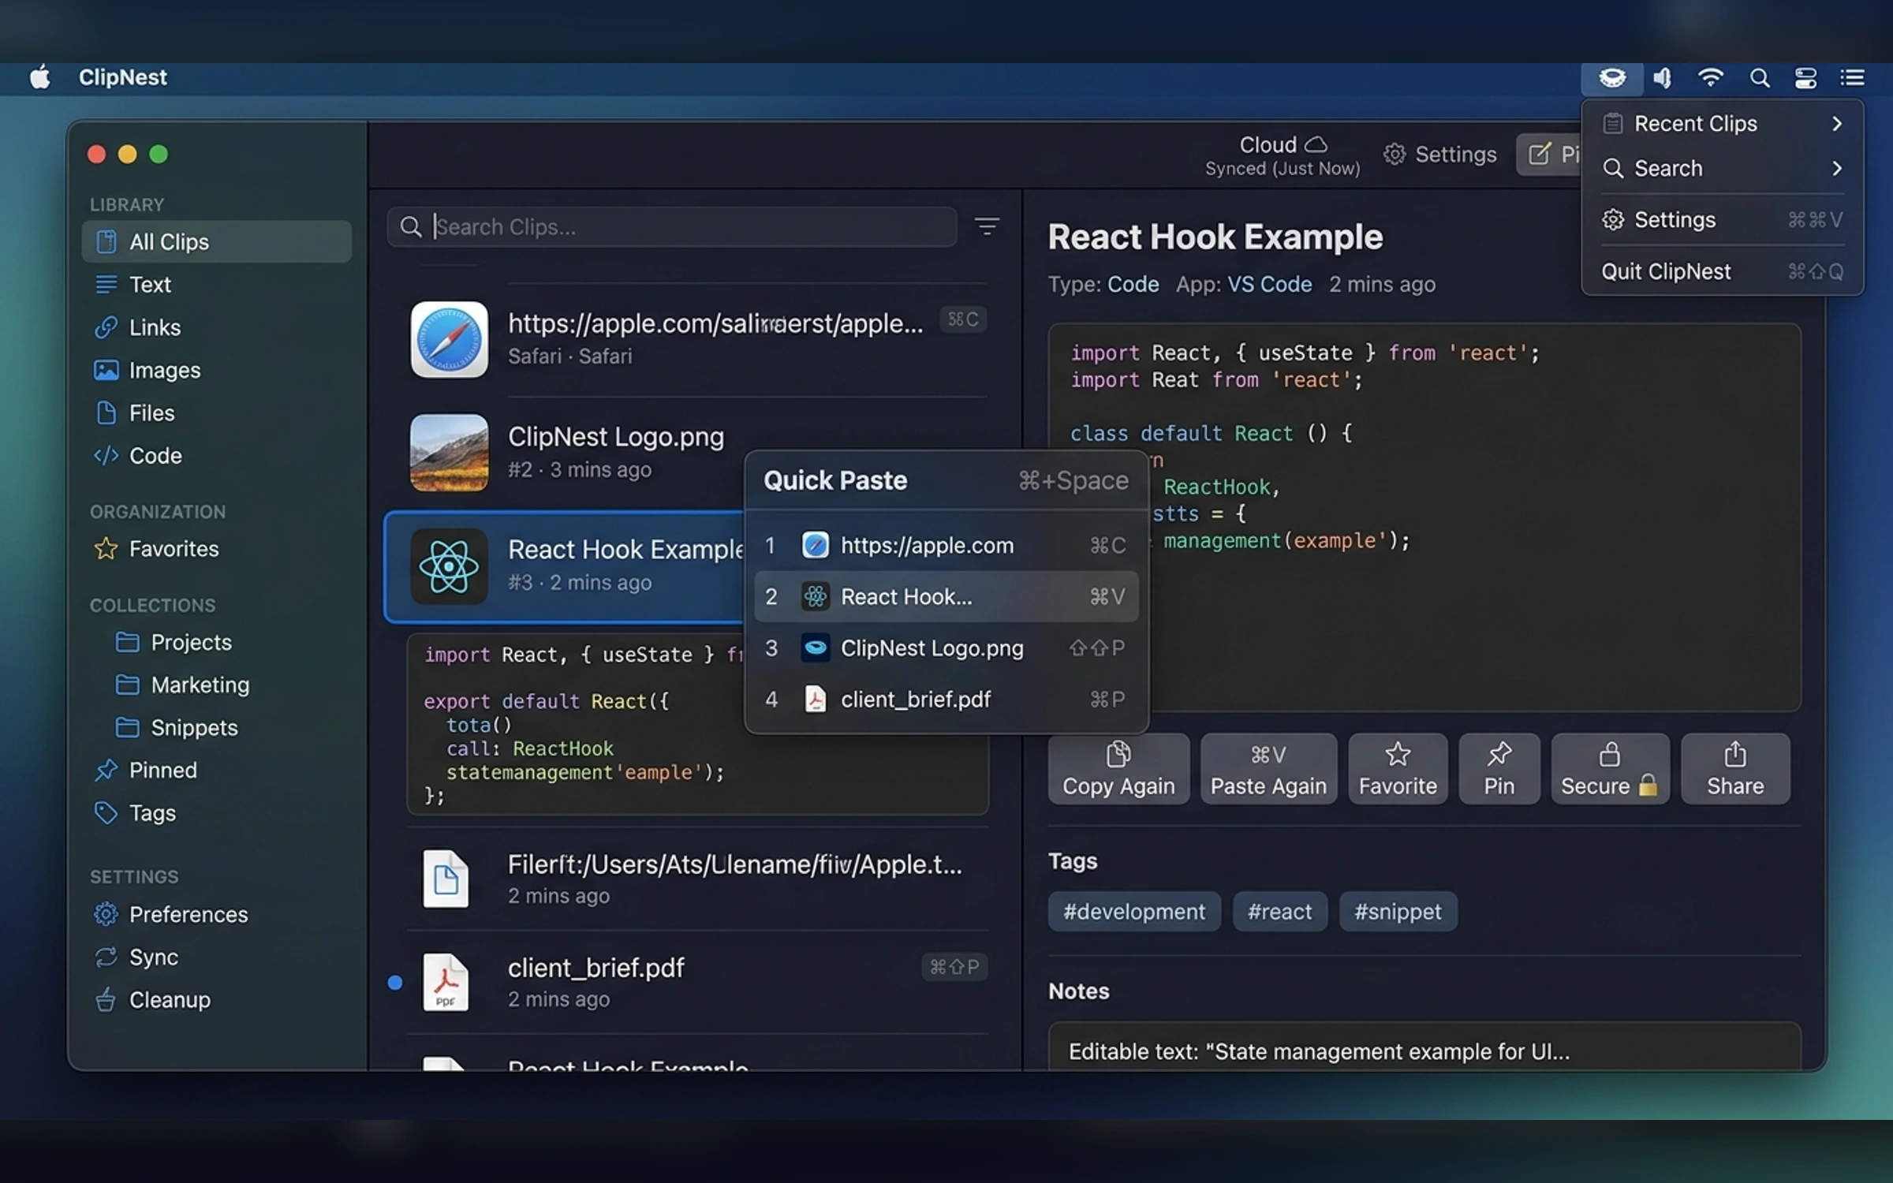Expand the Recent Clips submenu
Image resolution: width=1893 pixels, height=1183 pixels.
(1723, 124)
